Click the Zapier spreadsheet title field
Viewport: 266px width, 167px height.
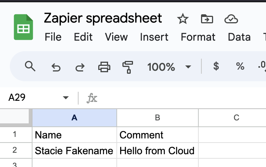pos(103,18)
